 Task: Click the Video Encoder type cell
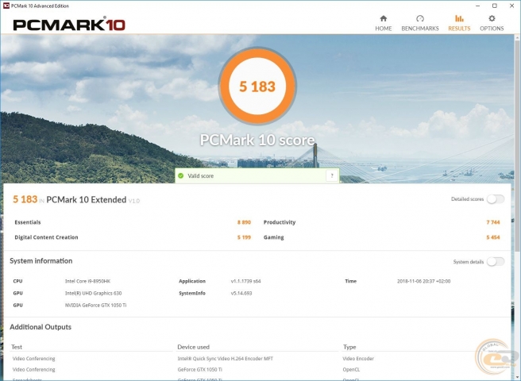pos(358,359)
